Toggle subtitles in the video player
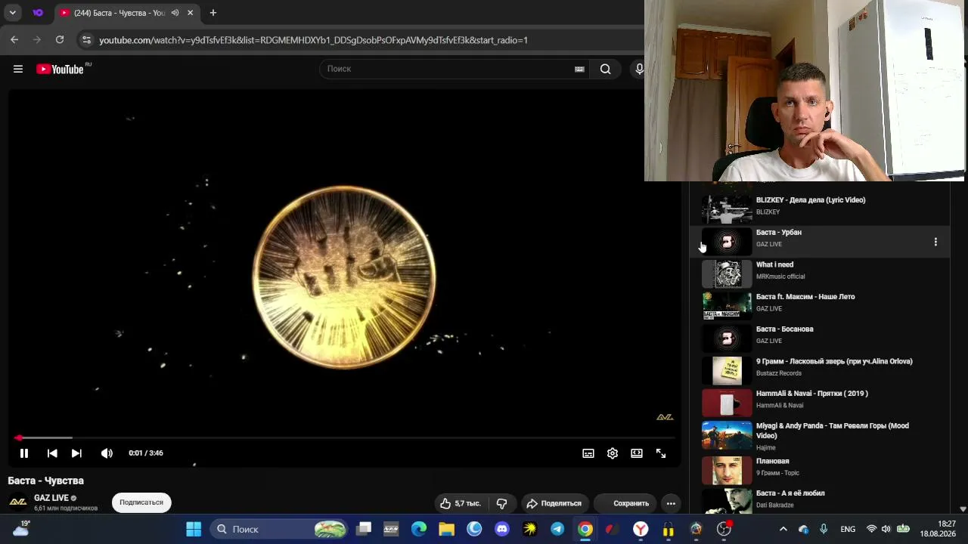 coord(588,453)
